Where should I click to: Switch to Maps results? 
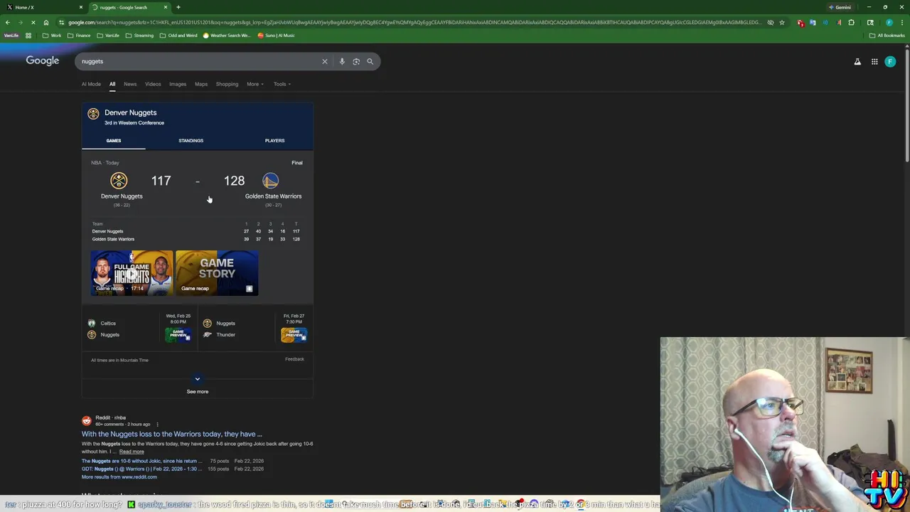pyautogui.click(x=201, y=84)
